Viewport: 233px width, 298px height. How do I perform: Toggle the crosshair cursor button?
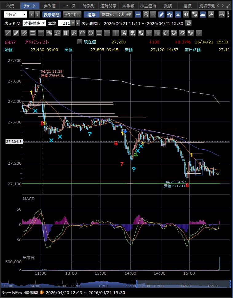[138, 14]
